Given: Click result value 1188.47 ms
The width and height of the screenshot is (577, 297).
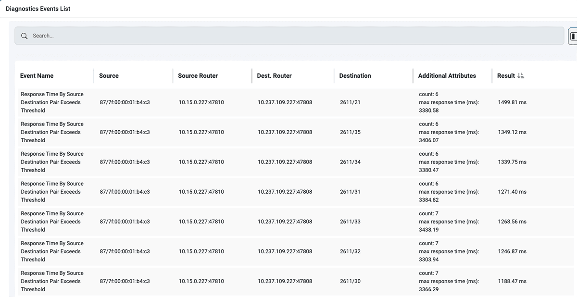Looking at the screenshot, I should coord(512,281).
